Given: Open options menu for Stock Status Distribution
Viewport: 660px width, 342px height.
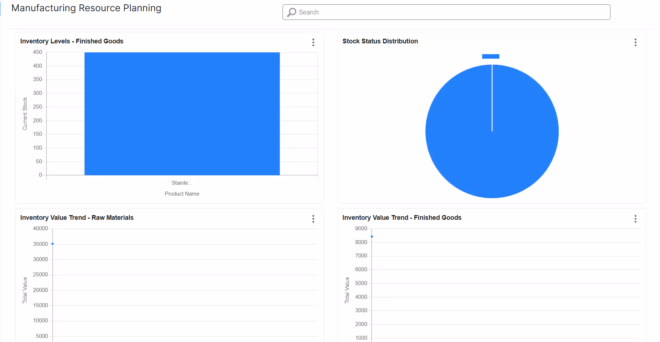Looking at the screenshot, I should coord(635,42).
